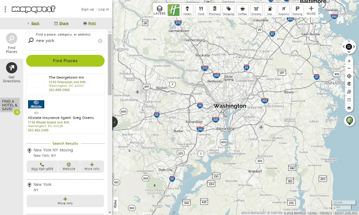Click the printer icon on map controls
This screenshot has width=359, height=215.
tap(349, 108)
